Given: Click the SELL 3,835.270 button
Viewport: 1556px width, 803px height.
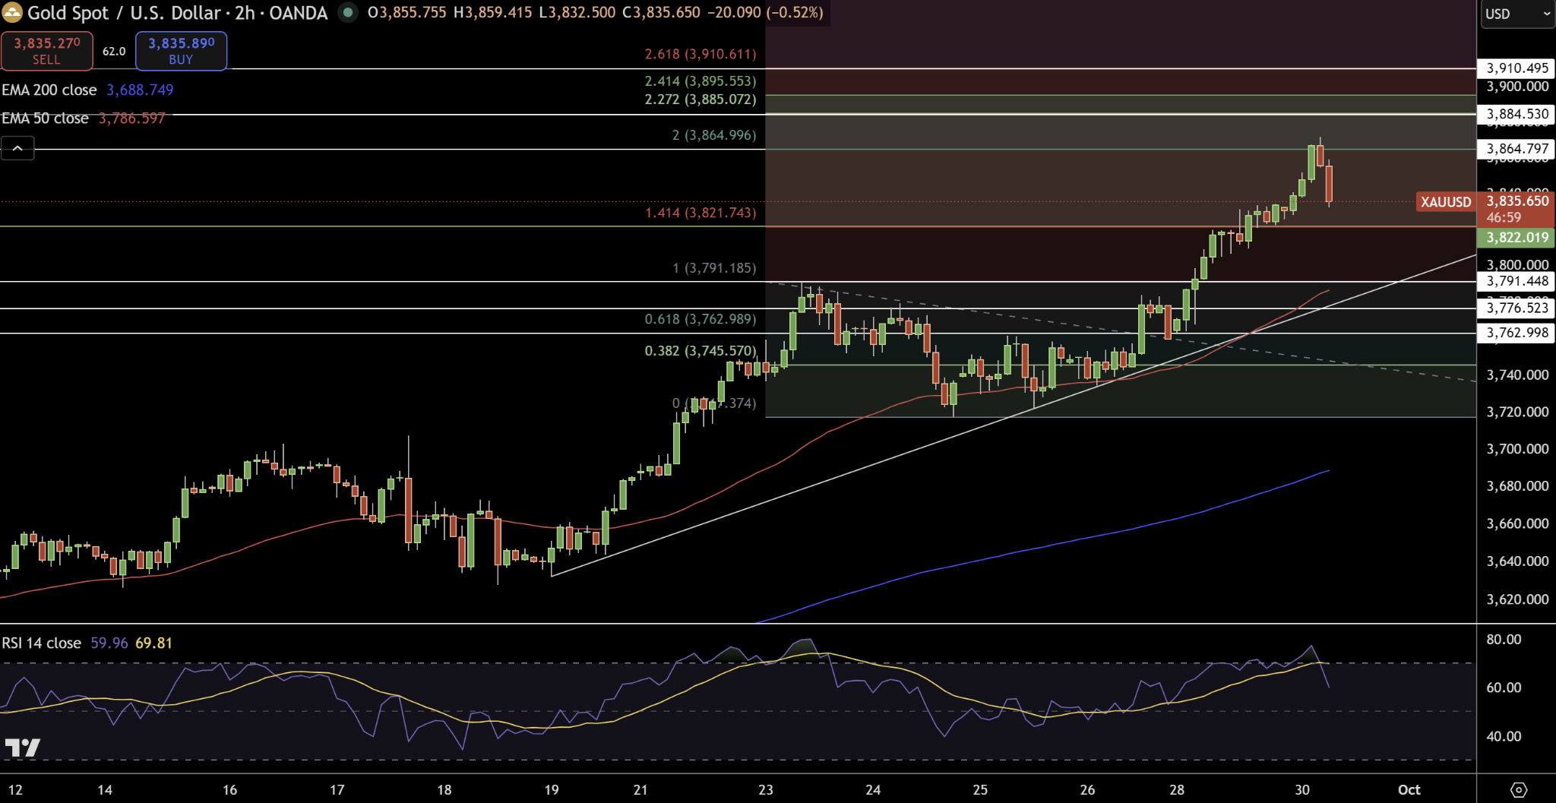Looking at the screenshot, I should 47,51.
